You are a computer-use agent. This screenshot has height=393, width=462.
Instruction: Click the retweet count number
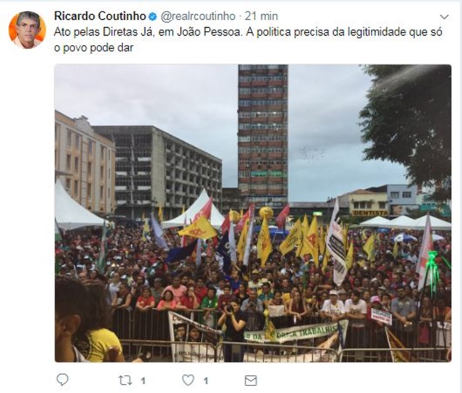143,381
